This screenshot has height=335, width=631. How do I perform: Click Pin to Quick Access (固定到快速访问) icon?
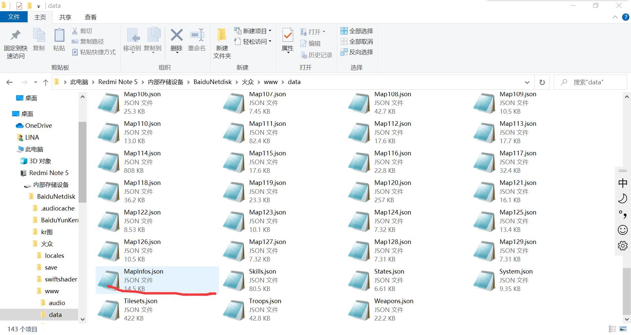click(15, 35)
